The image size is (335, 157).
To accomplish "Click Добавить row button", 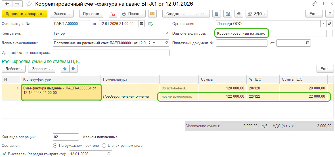I will click(x=14, y=69).
